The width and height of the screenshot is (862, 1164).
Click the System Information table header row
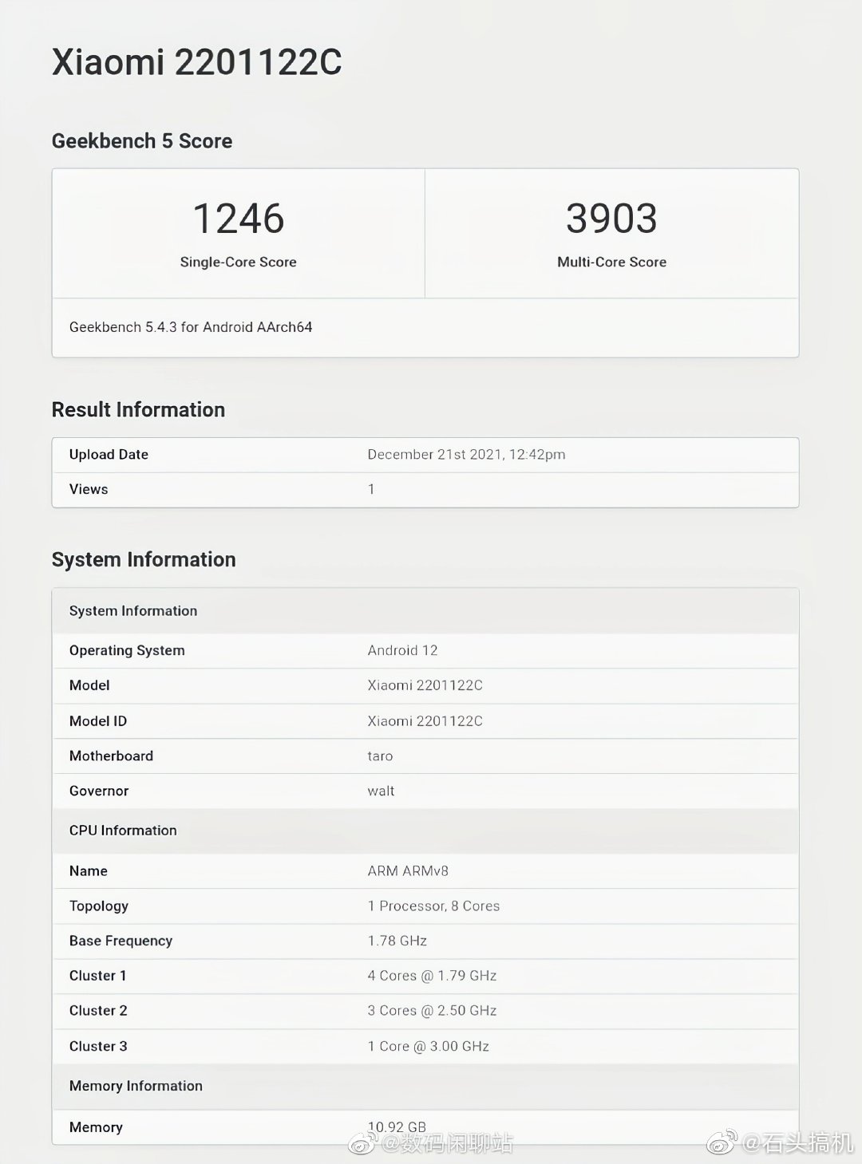(x=425, y=611)
